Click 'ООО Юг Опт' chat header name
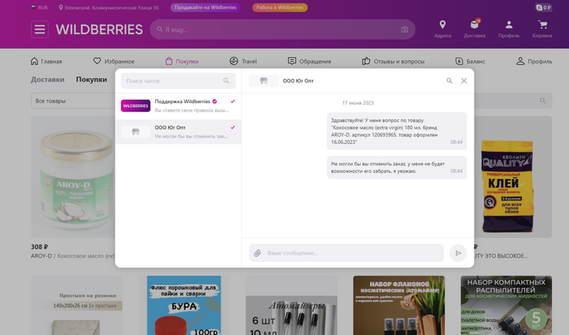The height and width of the screenshot is (335, 569). tap(298, 81)
